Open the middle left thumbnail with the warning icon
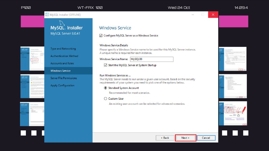 click(32, 86)
